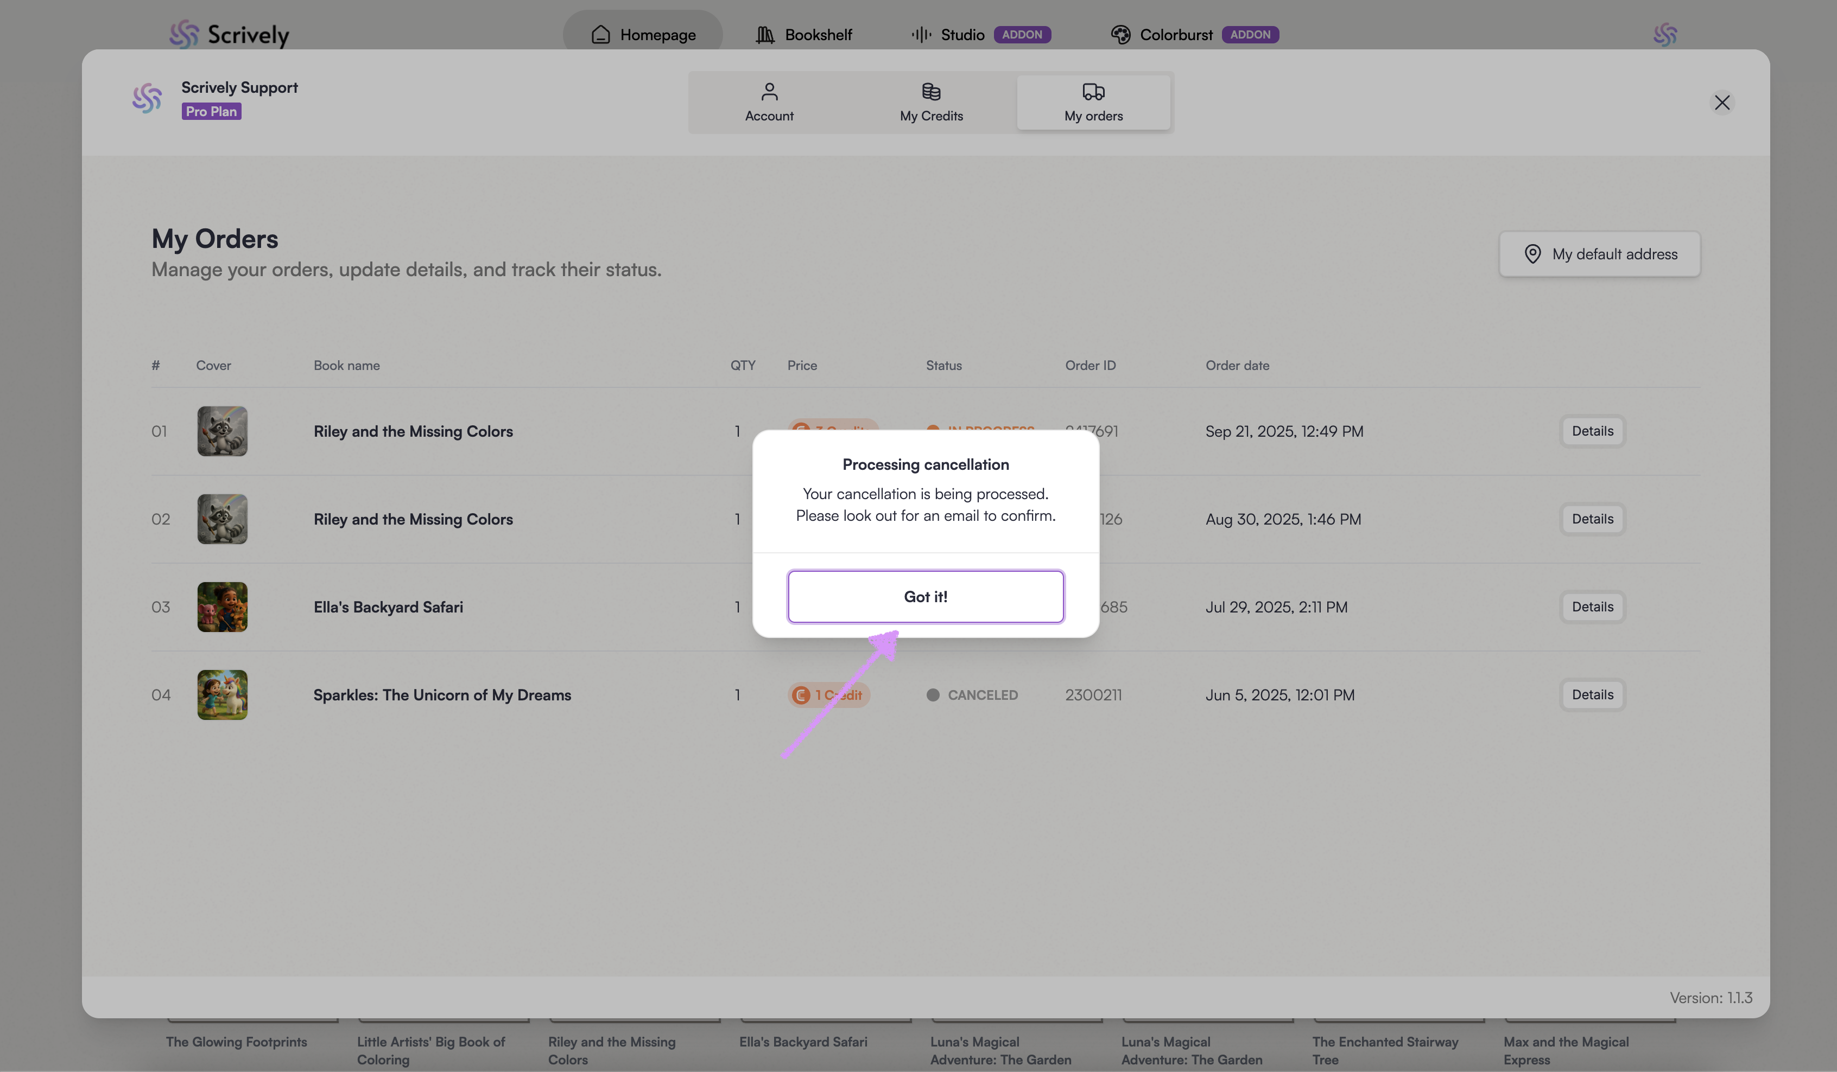Open Details for order 01
Viewport: 1837px width, 1072px height.
(x=1592, y=431)
